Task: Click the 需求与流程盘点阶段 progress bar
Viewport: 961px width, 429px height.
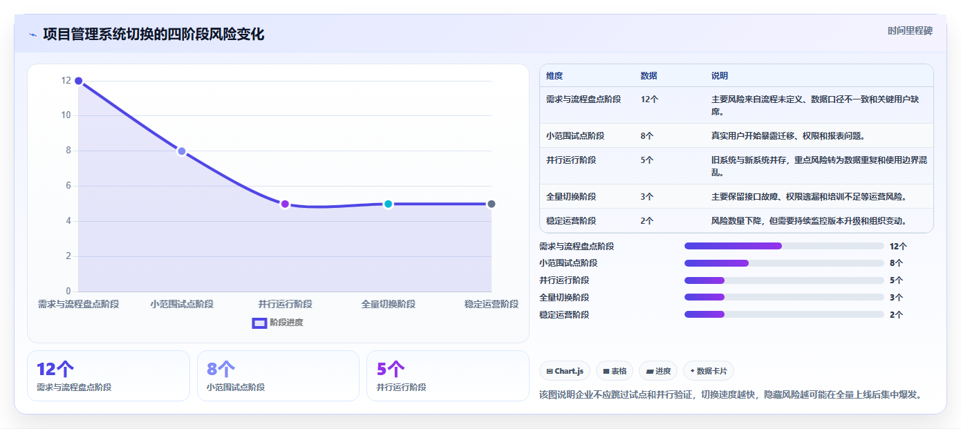Action: click(784, 246)
